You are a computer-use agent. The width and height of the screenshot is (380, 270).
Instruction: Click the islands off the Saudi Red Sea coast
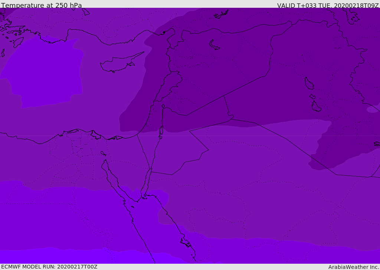click(x=186, y=243)
